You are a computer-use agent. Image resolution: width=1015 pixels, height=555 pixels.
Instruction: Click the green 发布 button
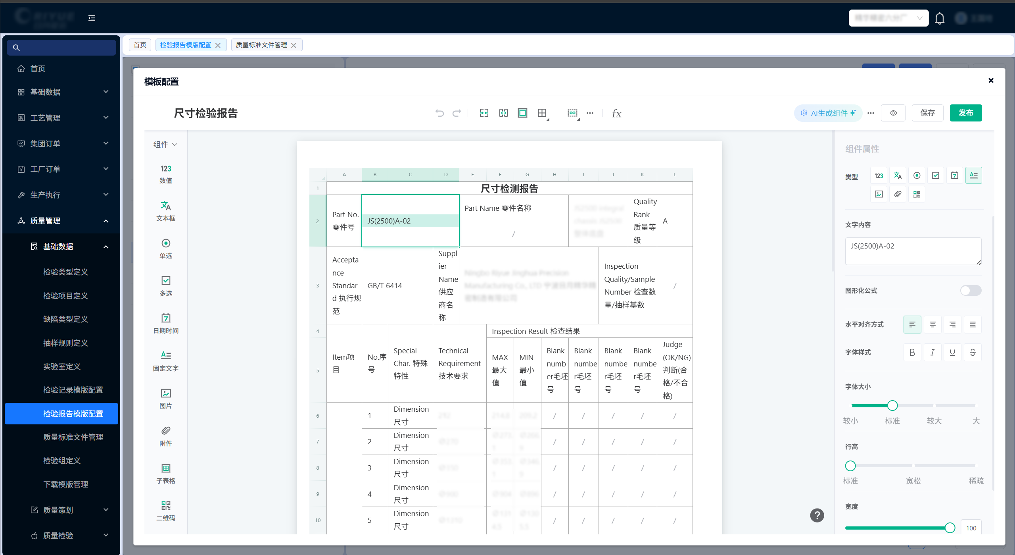[965, 113]
